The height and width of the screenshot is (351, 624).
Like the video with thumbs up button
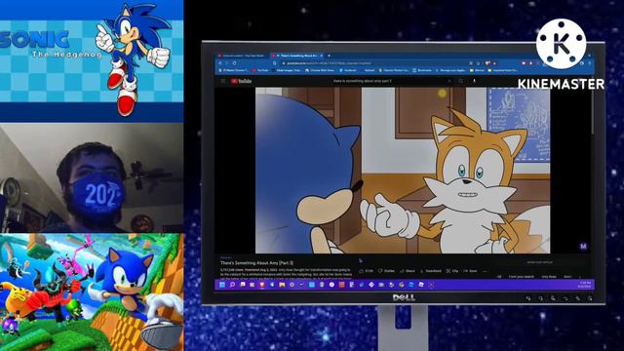point(367,271)
